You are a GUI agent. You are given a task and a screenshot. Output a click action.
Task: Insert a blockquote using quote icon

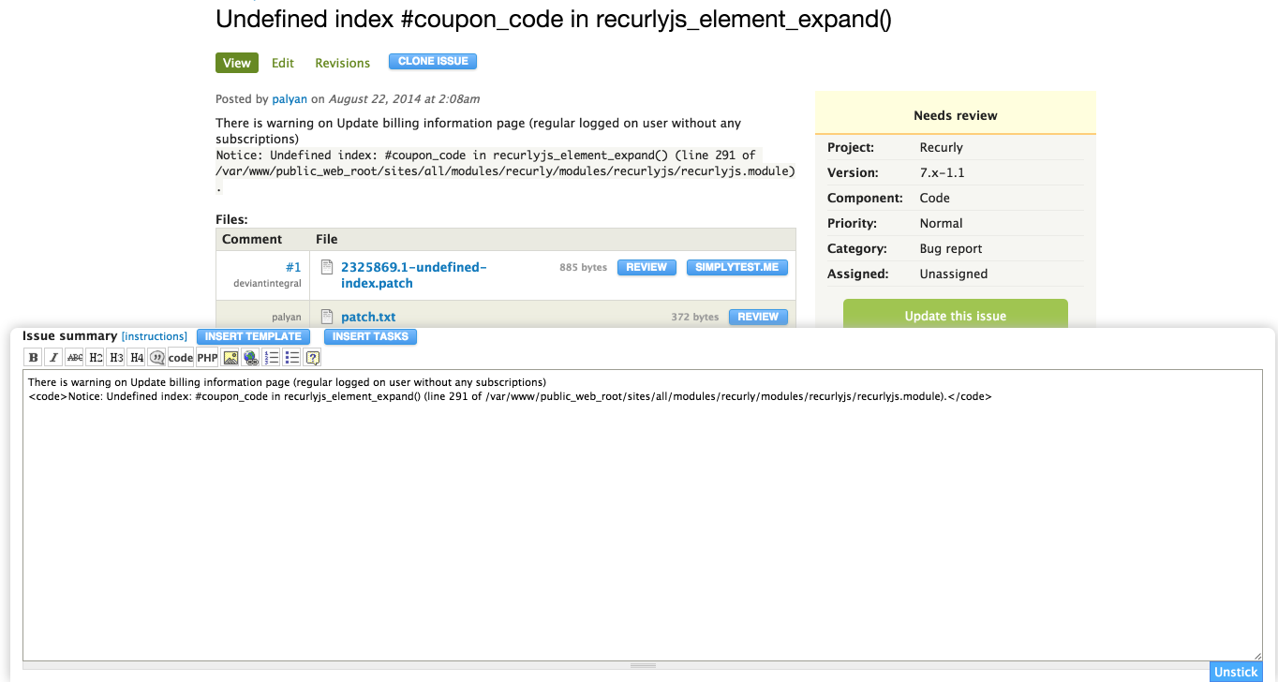point(156,357)
